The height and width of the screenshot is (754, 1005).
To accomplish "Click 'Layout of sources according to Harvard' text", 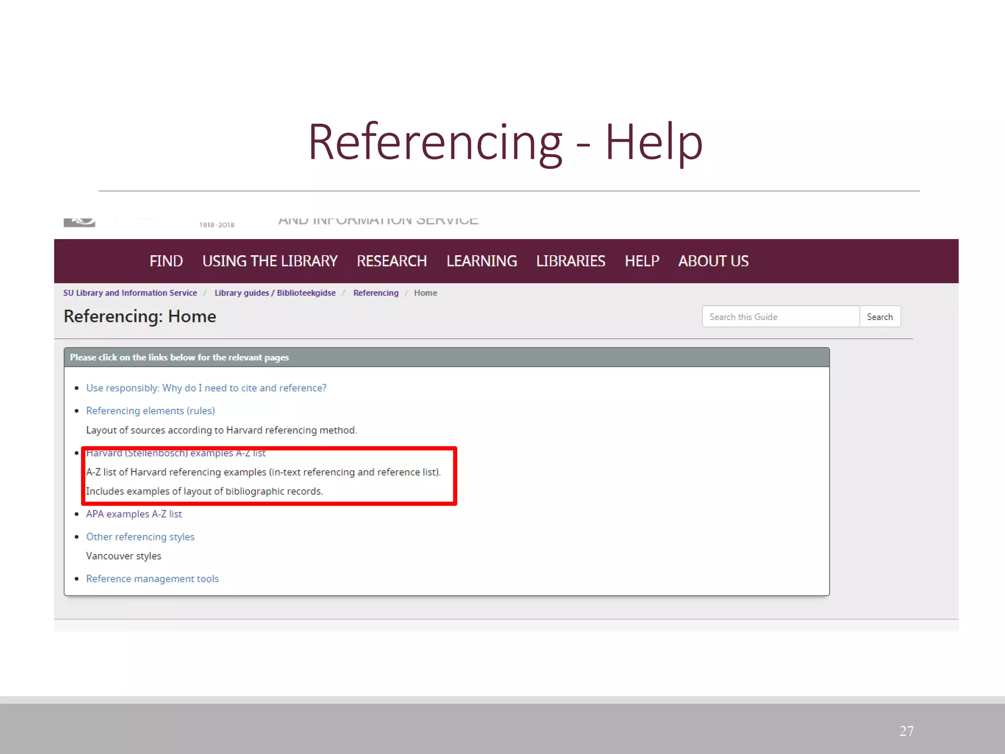I will (x=221, y=431).
